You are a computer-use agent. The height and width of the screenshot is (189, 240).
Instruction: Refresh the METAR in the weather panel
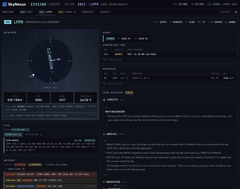(x=91, y=107)
